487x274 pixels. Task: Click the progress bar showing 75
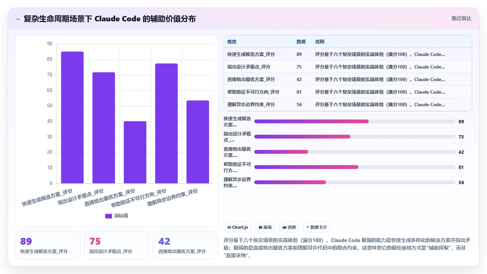coord(355,137)
